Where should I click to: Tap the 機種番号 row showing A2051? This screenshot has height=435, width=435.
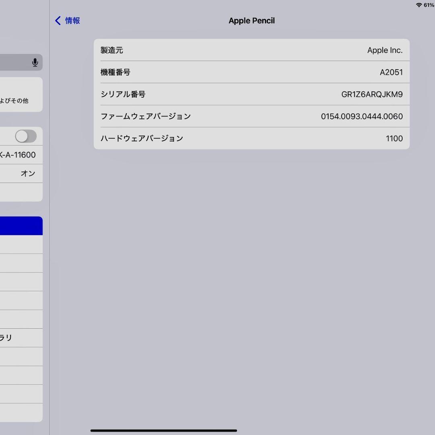pyautogui.click(x=251, y=72)
